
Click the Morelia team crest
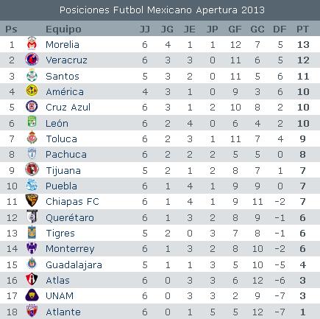point(32,43)
